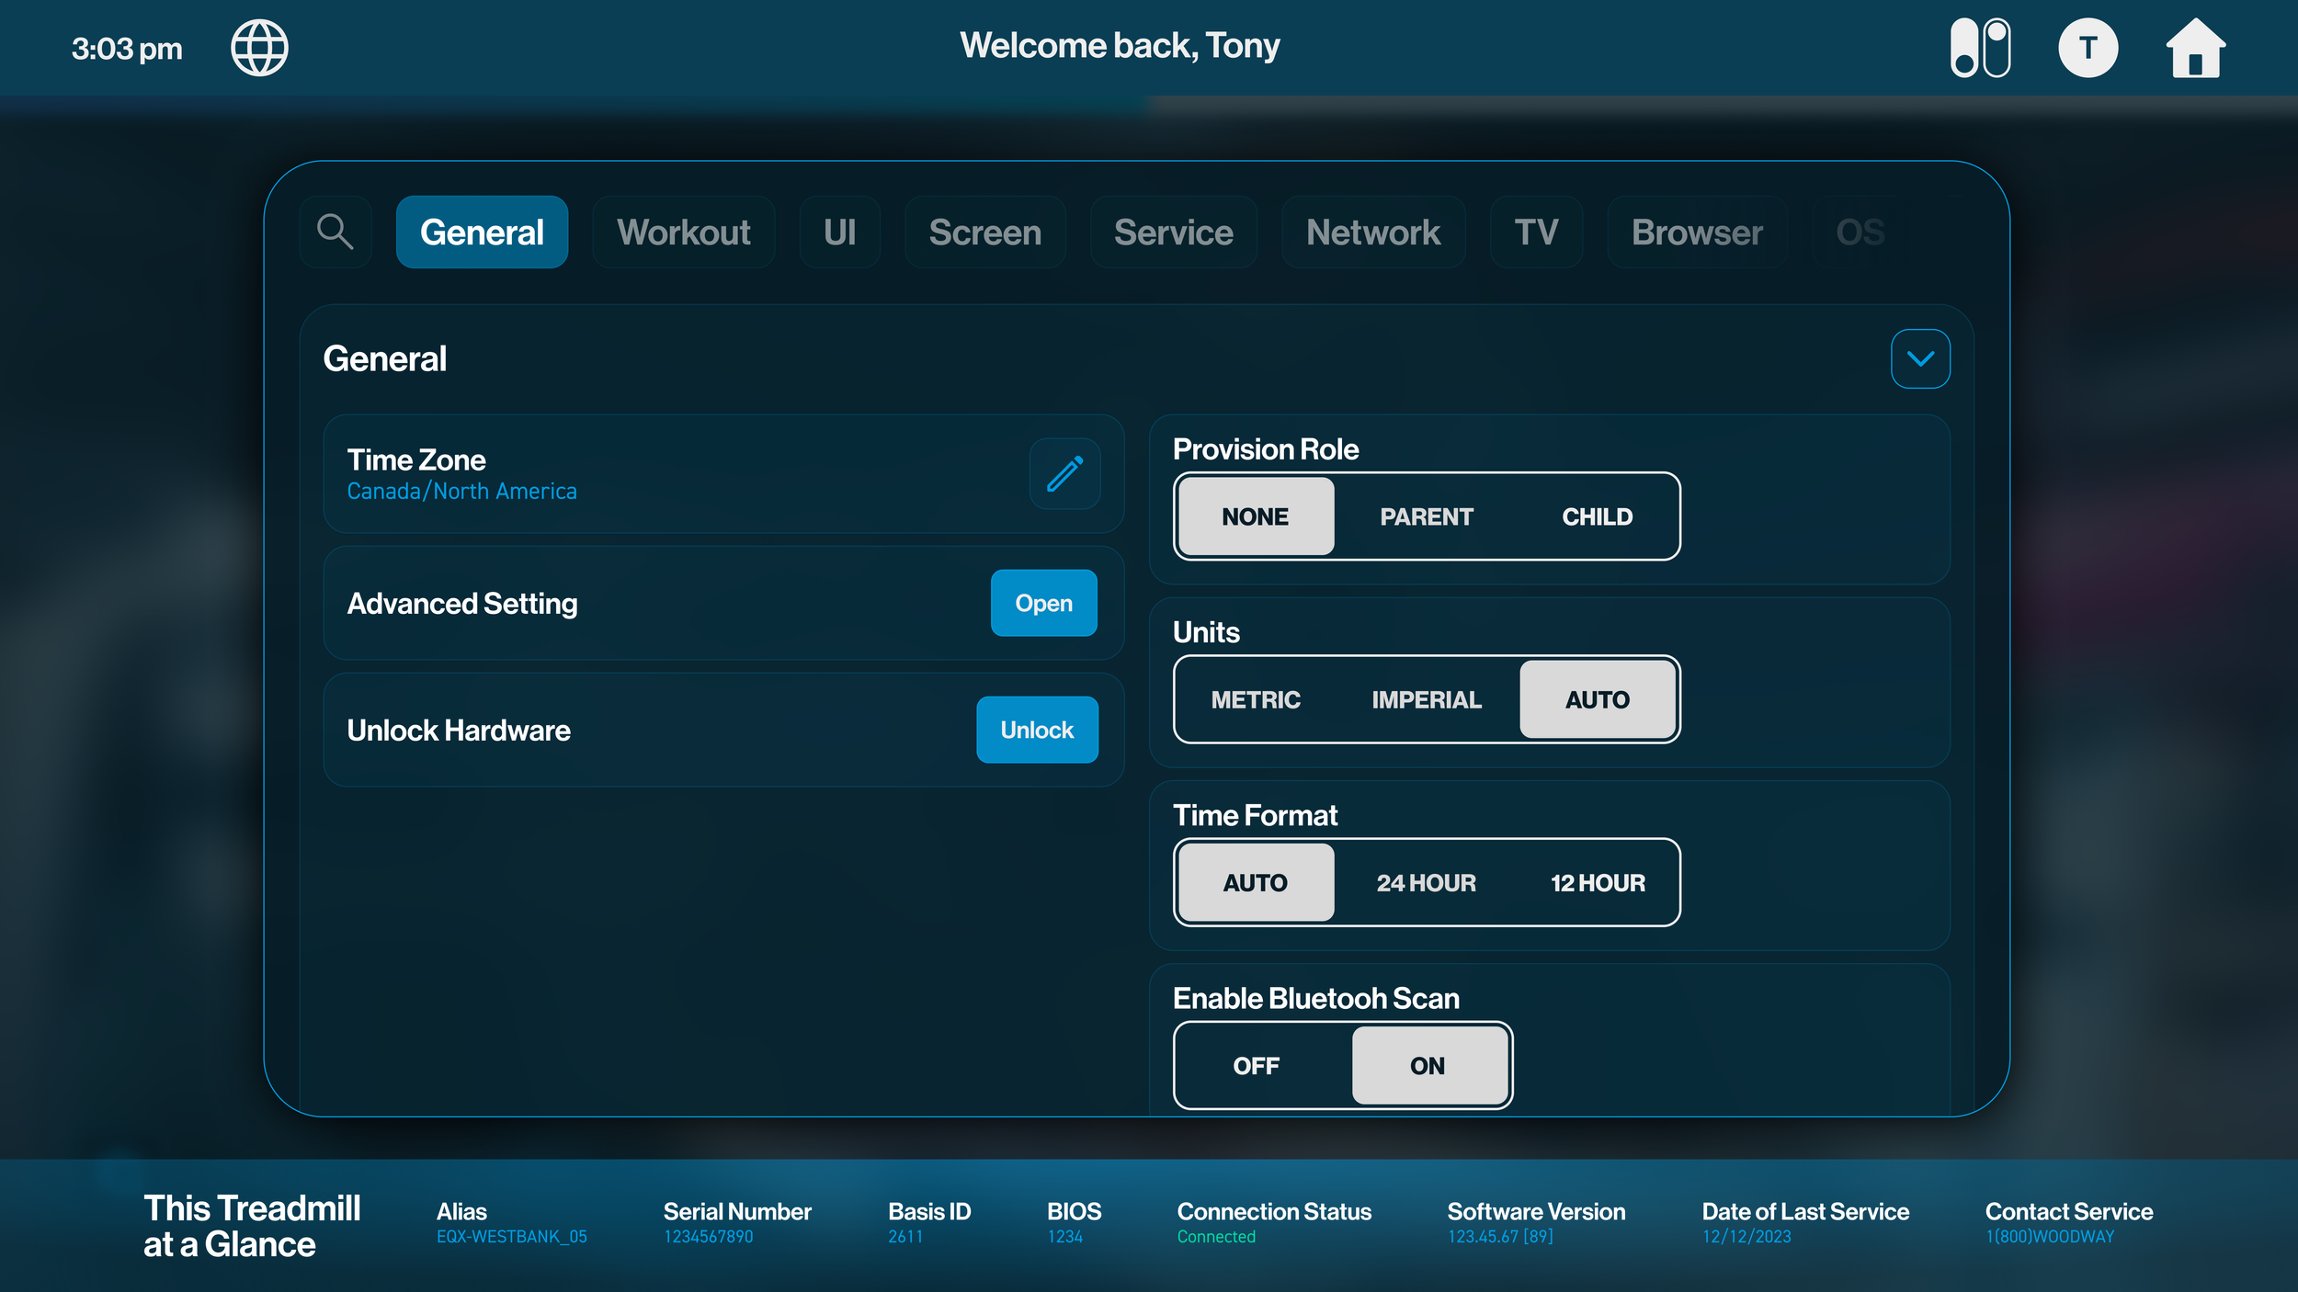Screen dimensions: 2298x1292
Task: Set Provision Role to CHILD
Action: pyautogui.click(x=1597, y=516)
